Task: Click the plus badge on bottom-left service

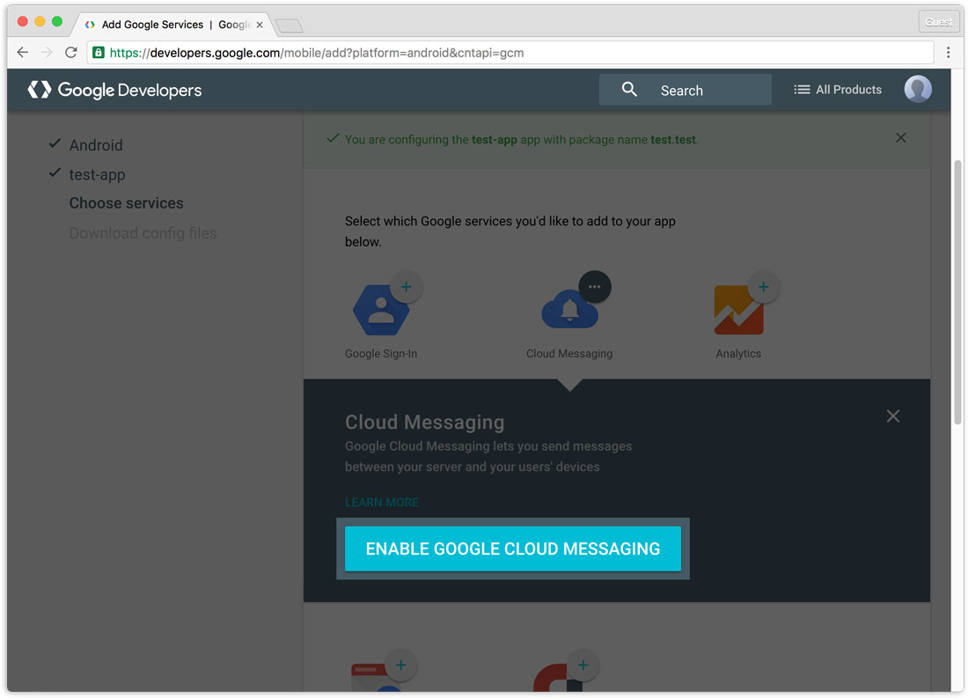Action: click(x=401, y=665)
